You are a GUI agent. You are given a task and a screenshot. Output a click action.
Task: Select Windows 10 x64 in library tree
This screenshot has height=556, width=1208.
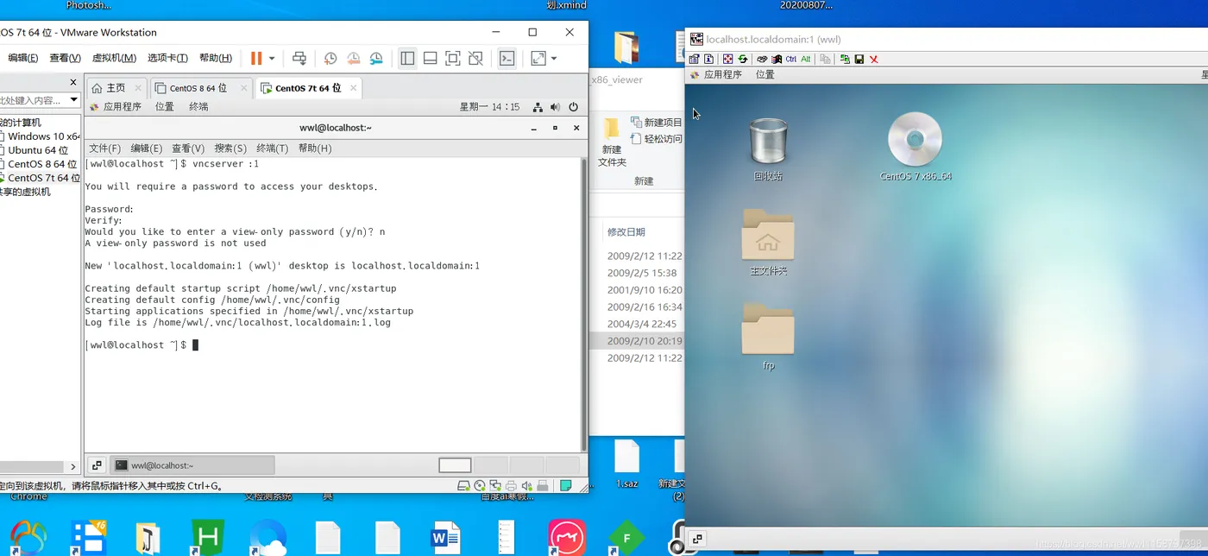point(44,136)
